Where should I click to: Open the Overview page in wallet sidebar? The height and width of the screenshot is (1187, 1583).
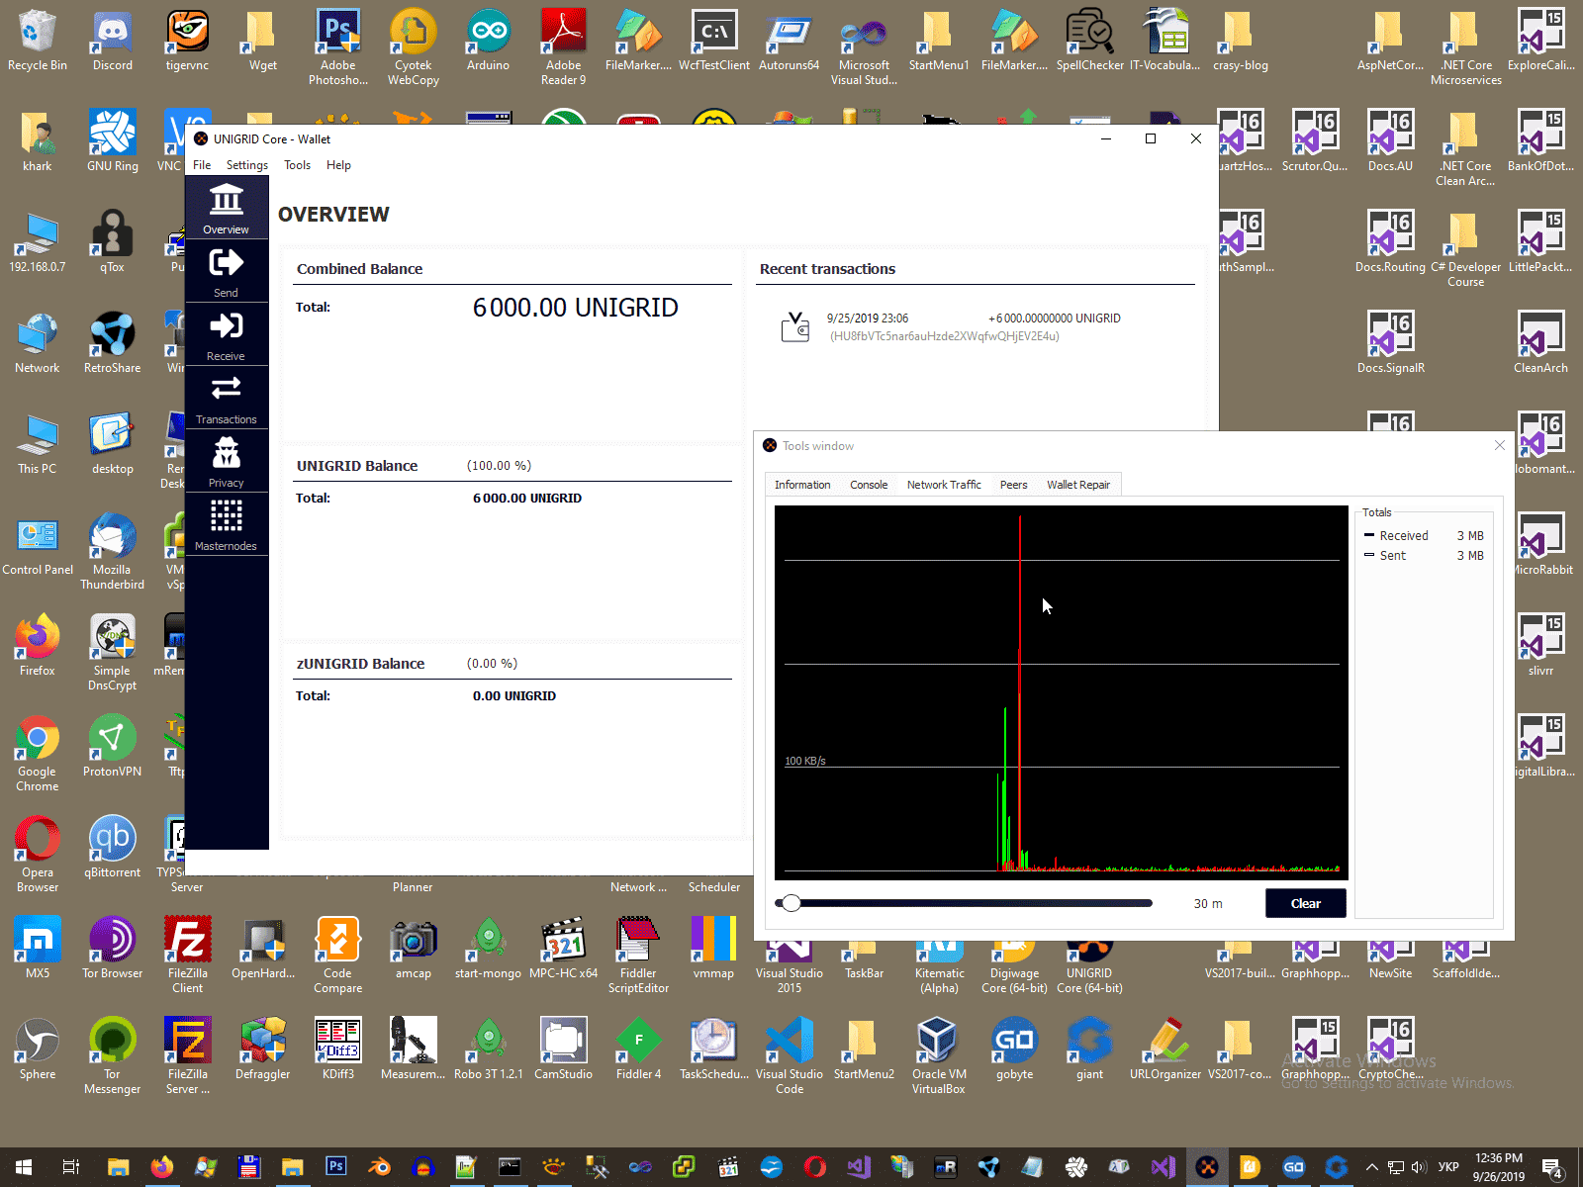(x=226, y=208)
